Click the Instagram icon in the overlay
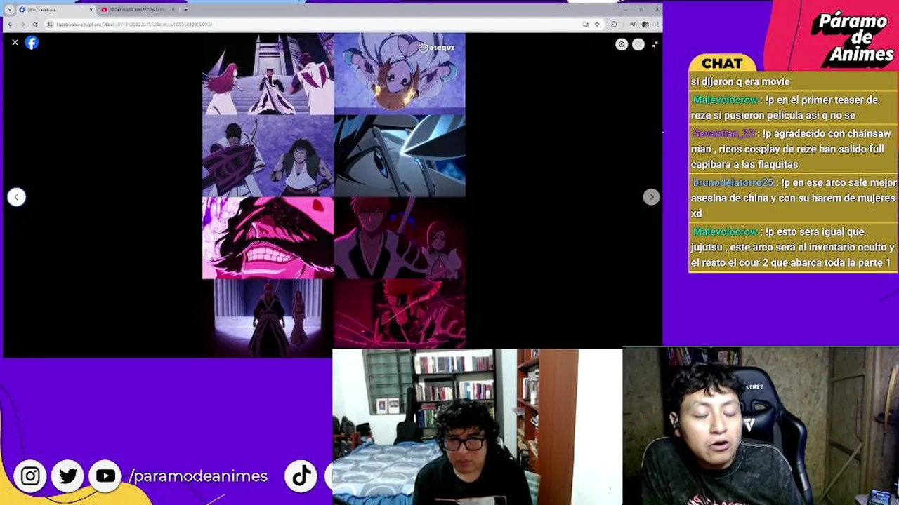 30,476
